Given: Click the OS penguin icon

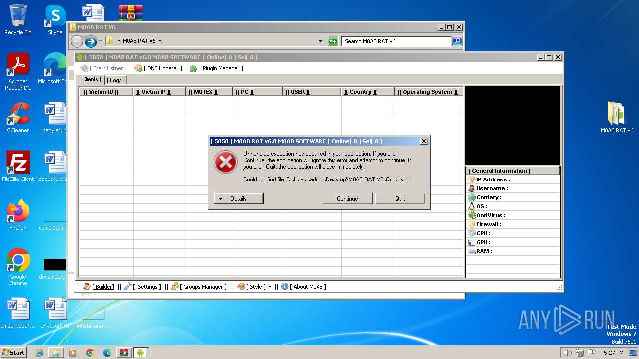Looking at the screenshot, I should 472,206.
